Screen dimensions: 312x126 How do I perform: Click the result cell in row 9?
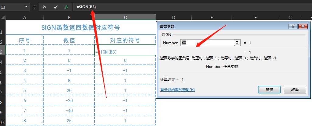125,110
